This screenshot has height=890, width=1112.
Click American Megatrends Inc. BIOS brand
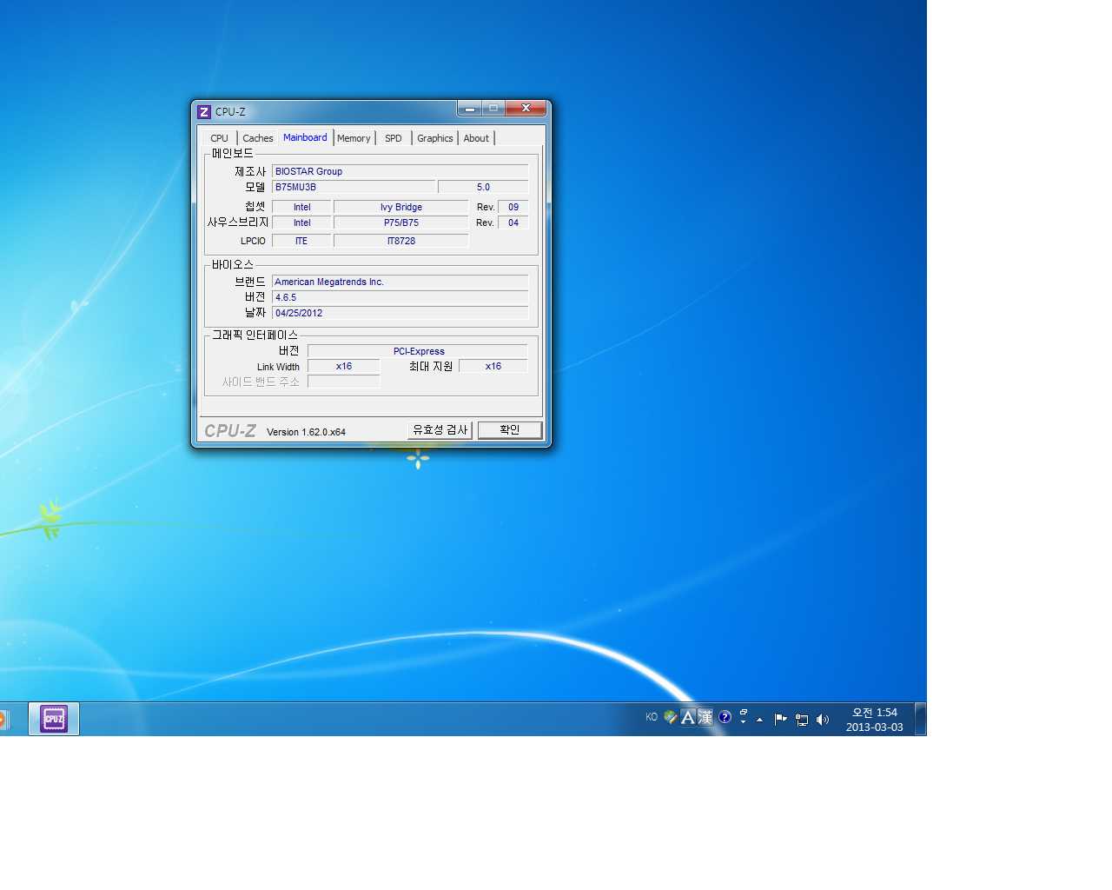pyautogui.click(x=400, y=282)
